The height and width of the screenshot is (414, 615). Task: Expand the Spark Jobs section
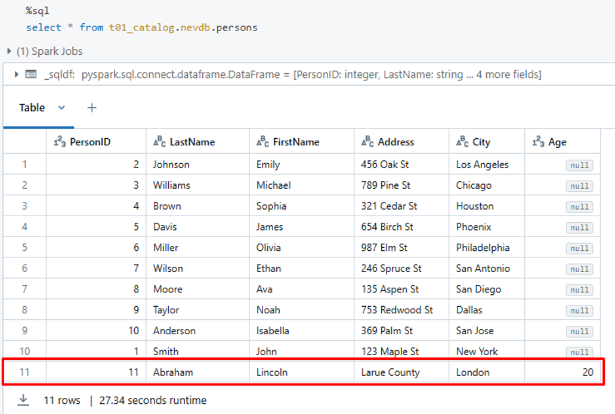(x=10, y=51)
